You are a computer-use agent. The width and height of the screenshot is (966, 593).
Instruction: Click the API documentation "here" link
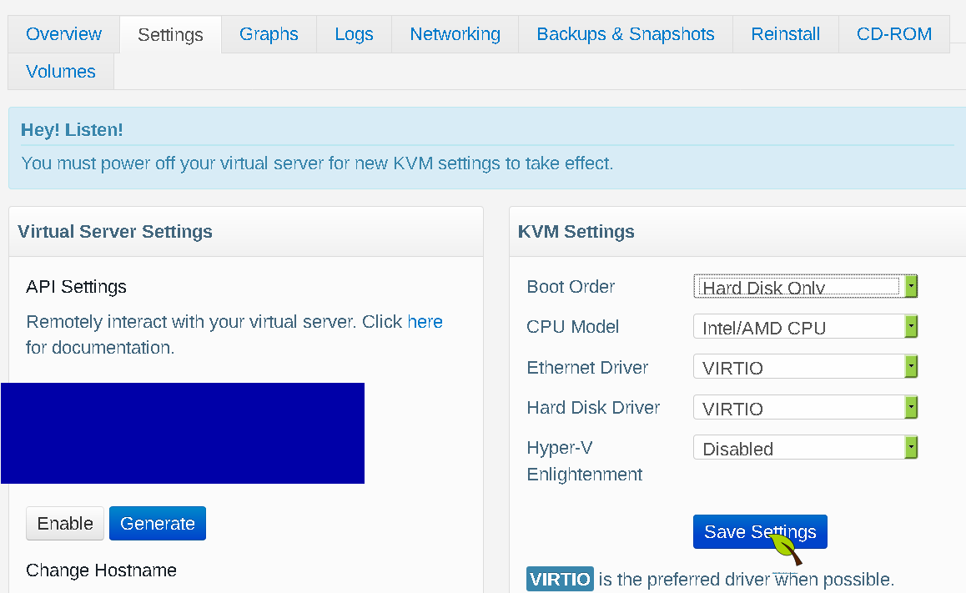(x=425, y=321)
